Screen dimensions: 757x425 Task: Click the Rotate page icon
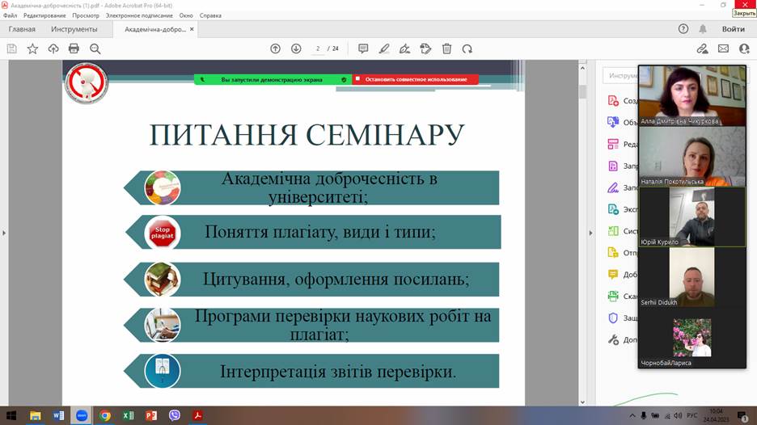click(x=467, y=48)
